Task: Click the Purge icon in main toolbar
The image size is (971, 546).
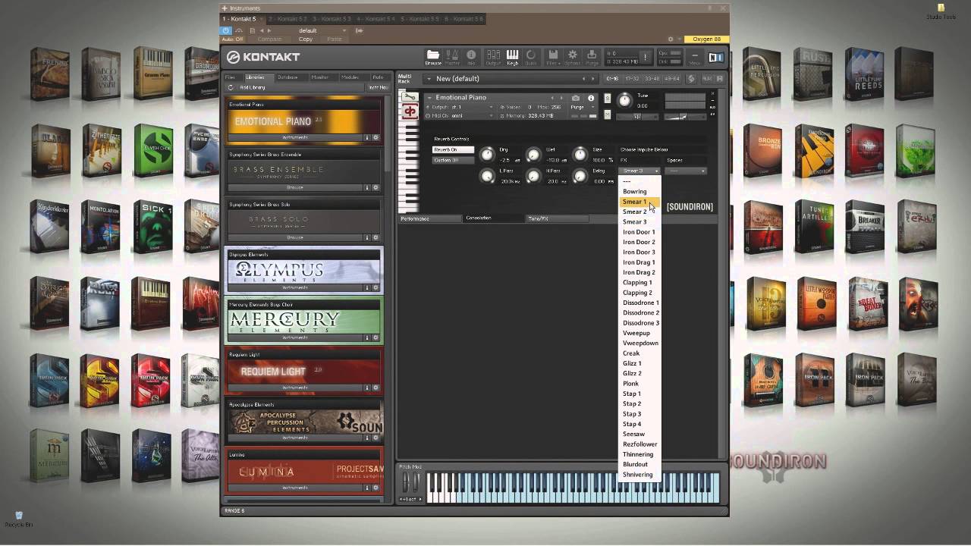Action: pyautogui.click(x=592, y=56)
